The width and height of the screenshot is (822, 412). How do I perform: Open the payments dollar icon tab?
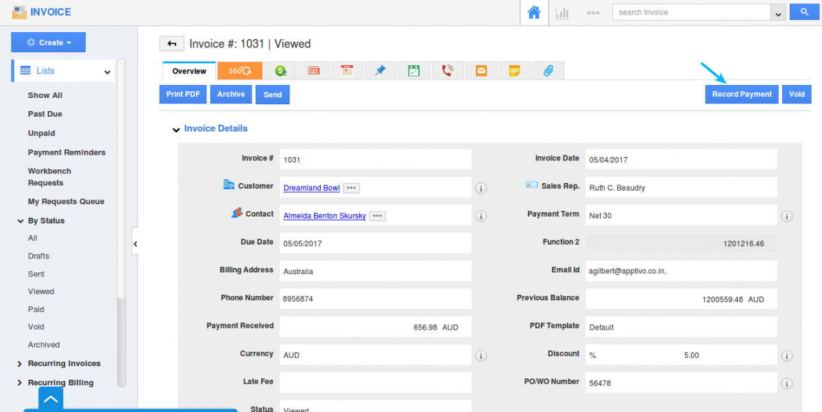280,71
